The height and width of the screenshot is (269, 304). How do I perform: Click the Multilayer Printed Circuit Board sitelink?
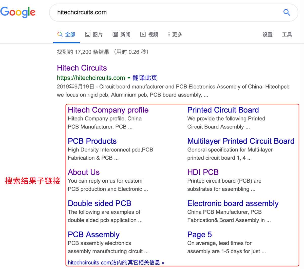click(x=241, y=141)
